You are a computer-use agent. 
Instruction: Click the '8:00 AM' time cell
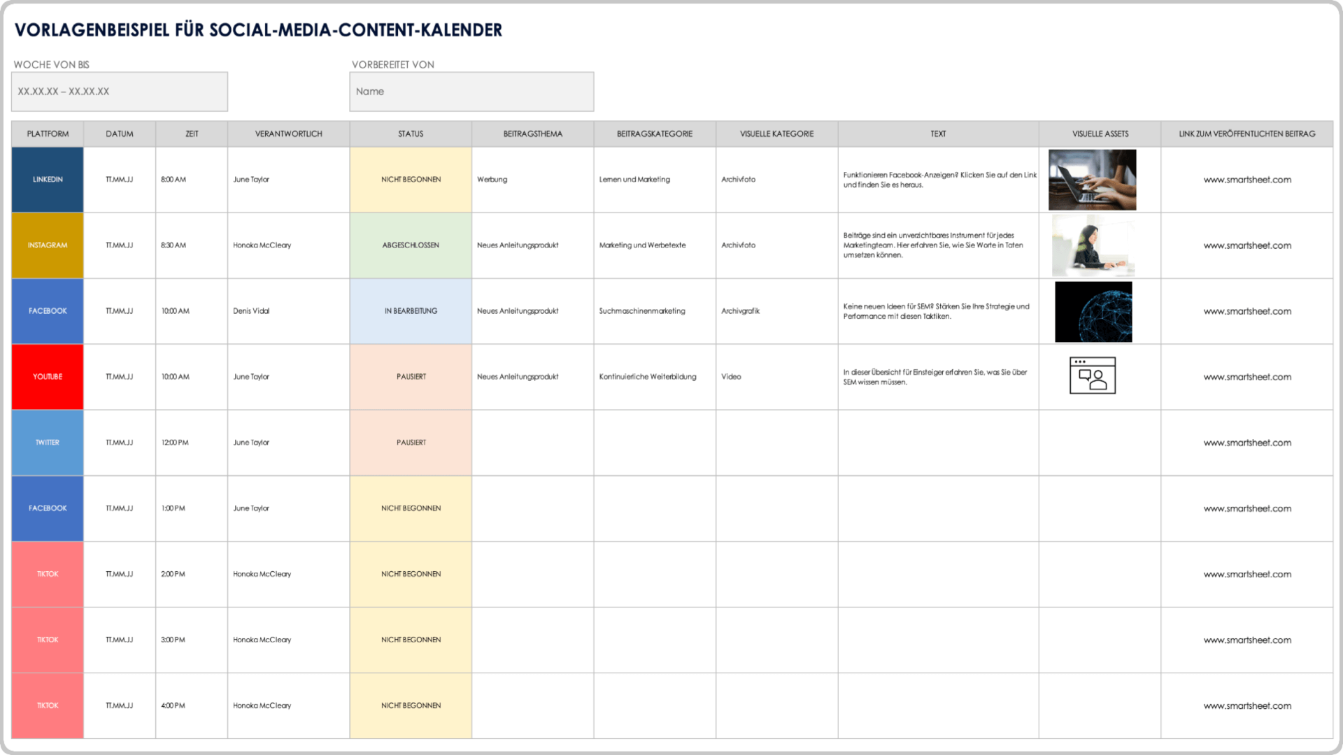pyautogui.click(x=192, y=180)
